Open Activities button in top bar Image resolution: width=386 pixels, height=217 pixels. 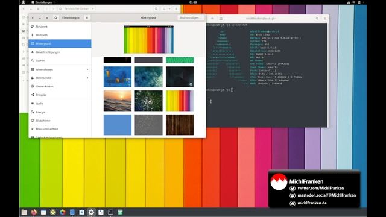click(x=24, y=2)
